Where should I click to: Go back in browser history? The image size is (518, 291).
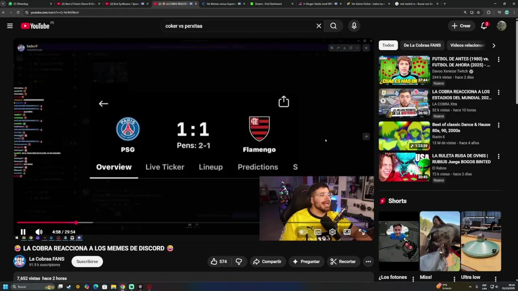tap(4, 13)
